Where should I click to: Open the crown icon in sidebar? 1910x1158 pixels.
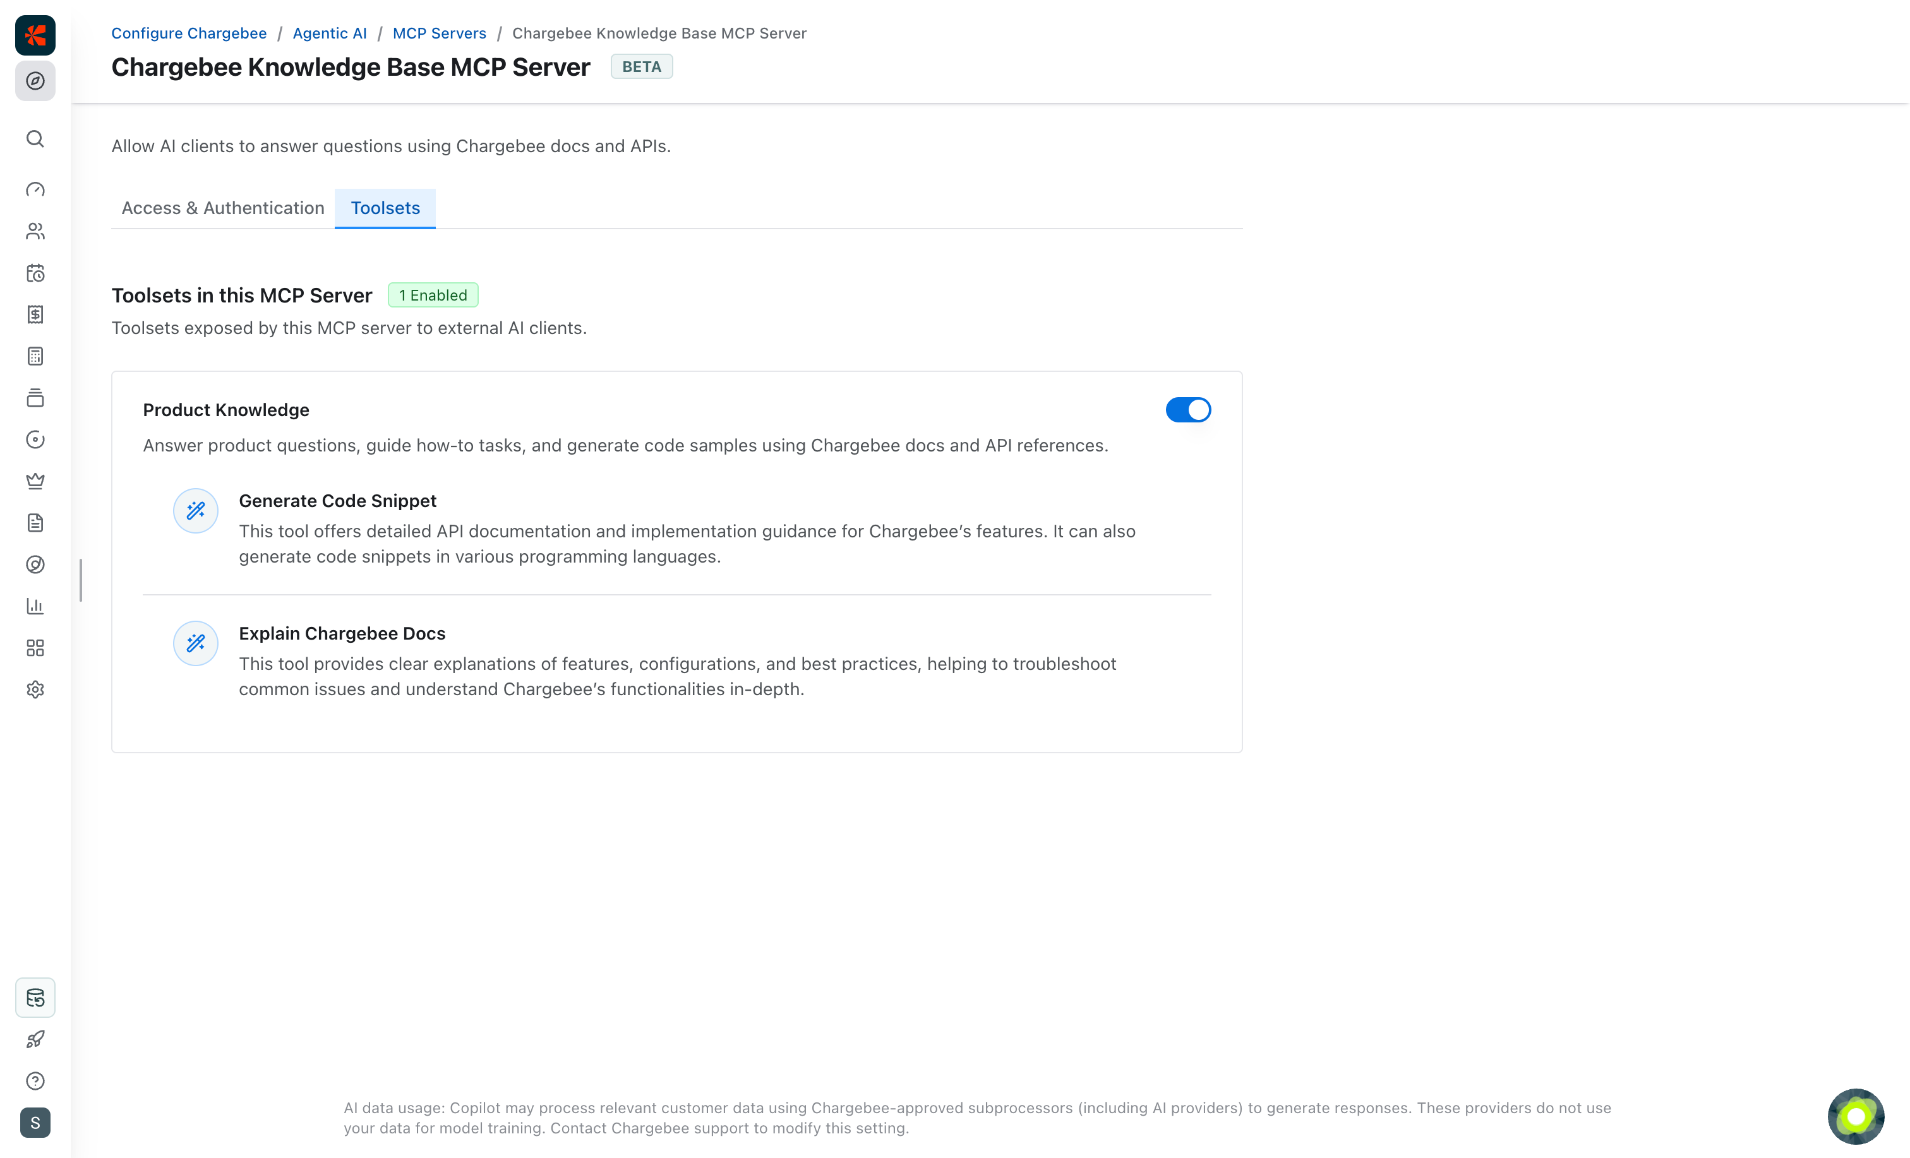[x=35, y=481]
